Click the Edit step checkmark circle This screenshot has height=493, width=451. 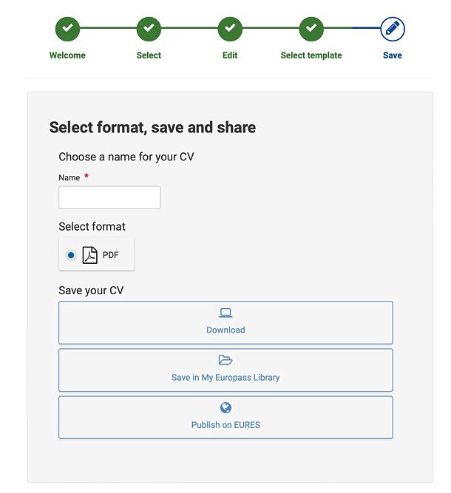pos(230,29)
